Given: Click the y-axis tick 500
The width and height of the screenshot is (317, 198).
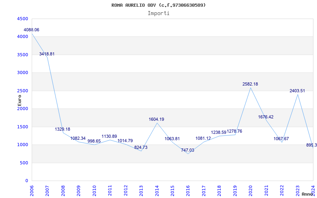Looking at the screenshot, I should pyautogui.click(x=24, y=163).
